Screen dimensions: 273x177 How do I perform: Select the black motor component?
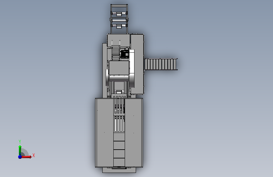(125, 54)
